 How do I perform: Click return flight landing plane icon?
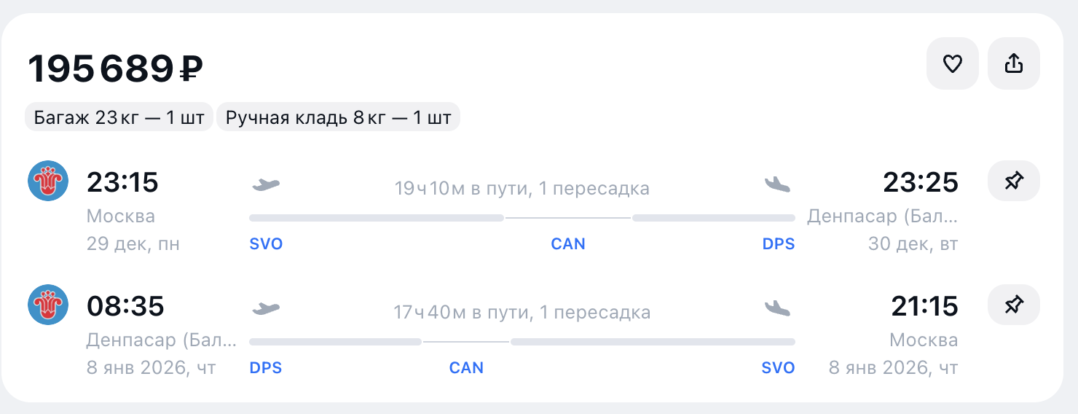click(777, 308)
